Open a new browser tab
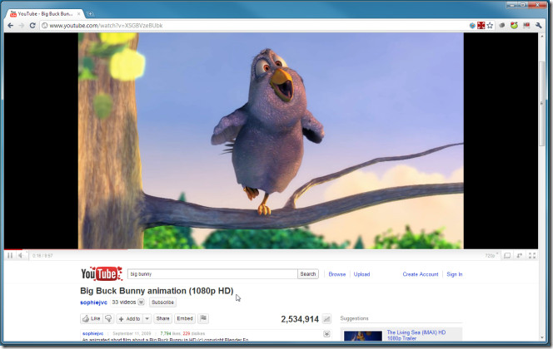 90,14
